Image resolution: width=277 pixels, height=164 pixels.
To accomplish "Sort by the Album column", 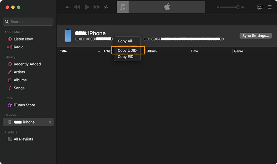I will 152,51.
